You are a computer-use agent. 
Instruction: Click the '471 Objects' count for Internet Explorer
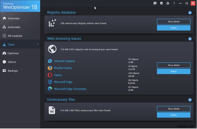click(133, 59)
